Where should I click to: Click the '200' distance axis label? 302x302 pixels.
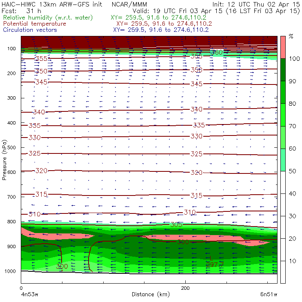185,288
